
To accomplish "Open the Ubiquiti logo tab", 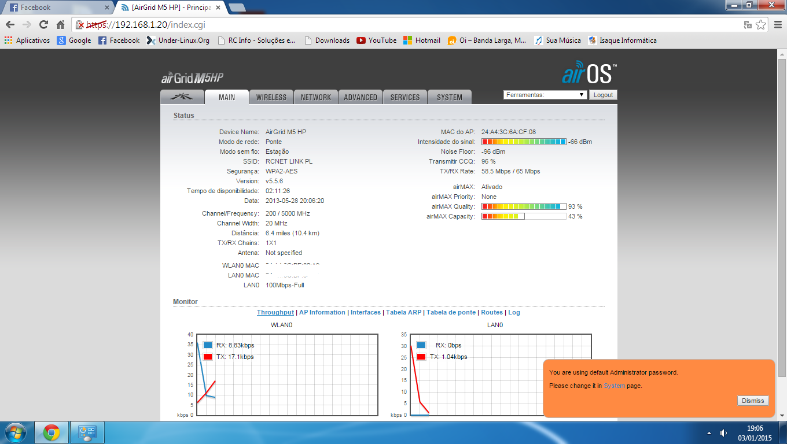I will point(182,97).
